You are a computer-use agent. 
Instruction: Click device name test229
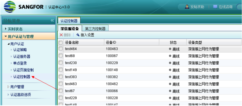click(x=71, y=98)
